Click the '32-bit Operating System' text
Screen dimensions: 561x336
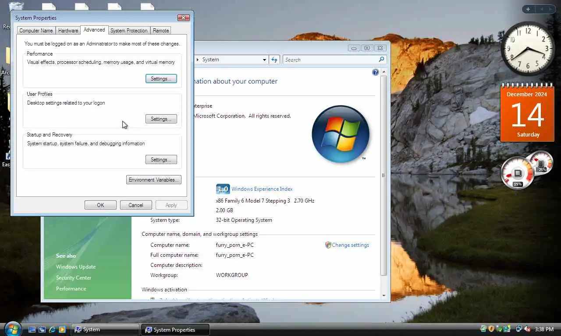point(244,220)
